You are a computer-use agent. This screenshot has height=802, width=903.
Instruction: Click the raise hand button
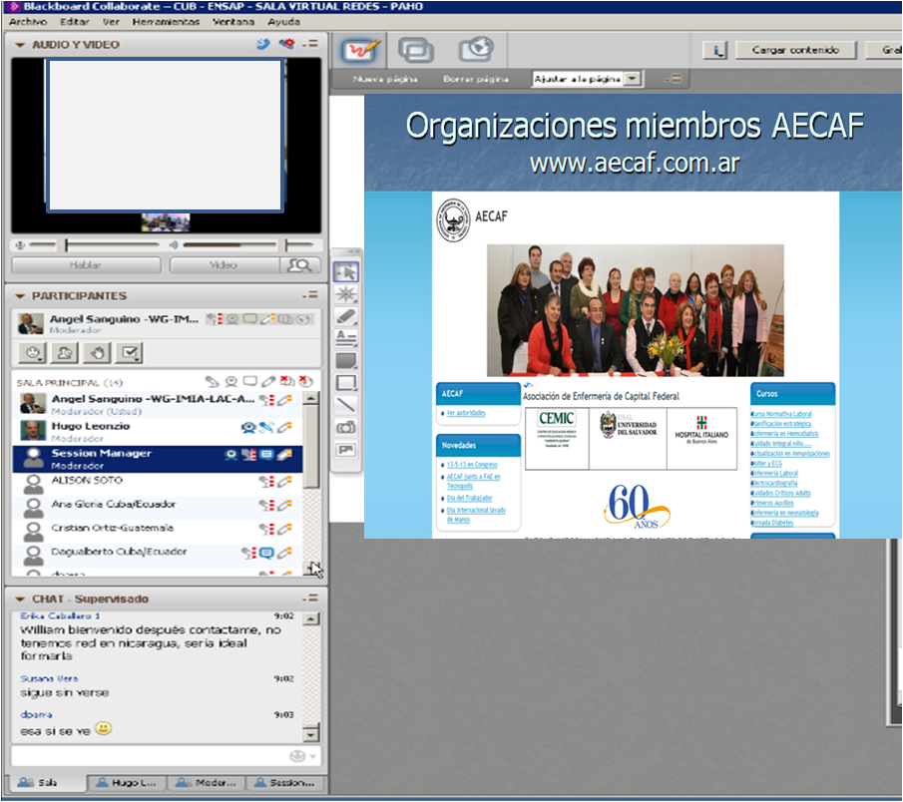click(x=97, y=352)
